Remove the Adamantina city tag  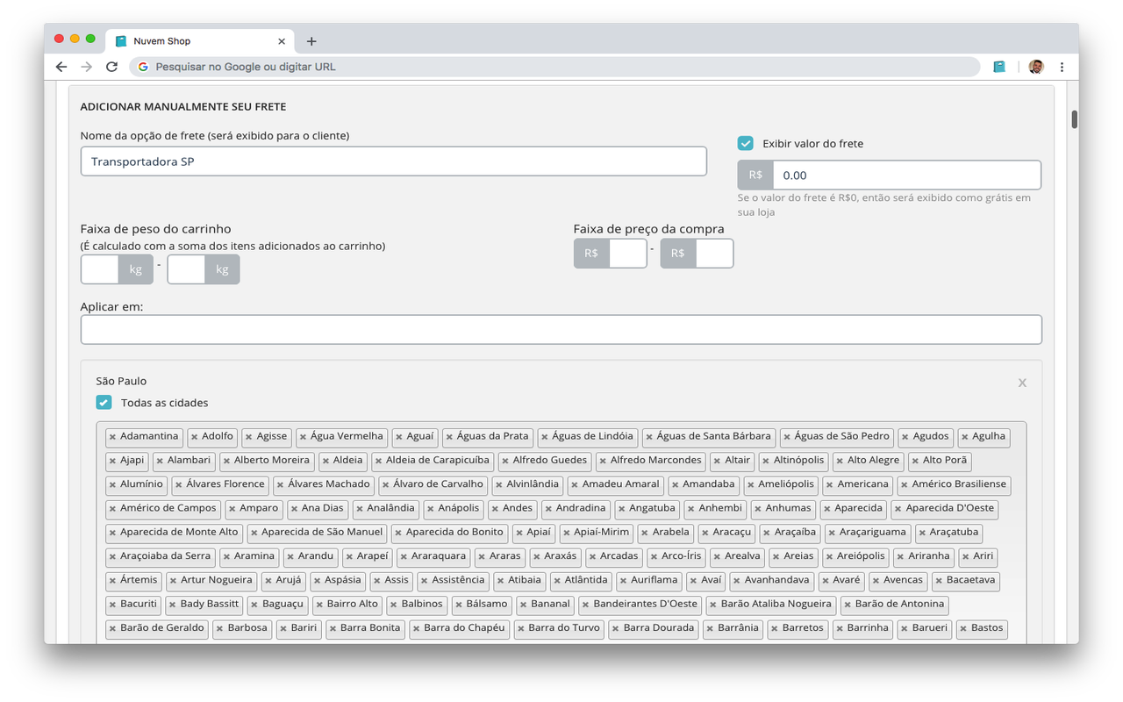(x=111, y=436)
